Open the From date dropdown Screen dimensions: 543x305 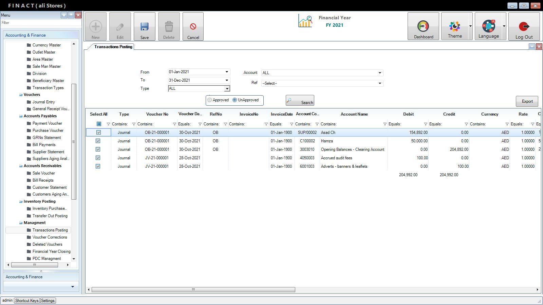pyautogui.click(x=227, y=72)
